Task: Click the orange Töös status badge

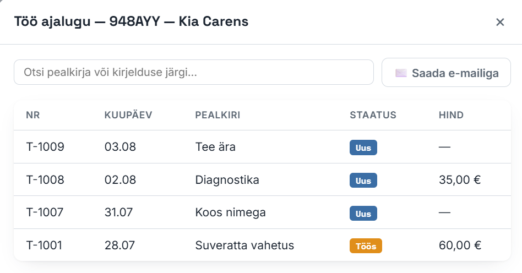Action: (x=366, y=246)
